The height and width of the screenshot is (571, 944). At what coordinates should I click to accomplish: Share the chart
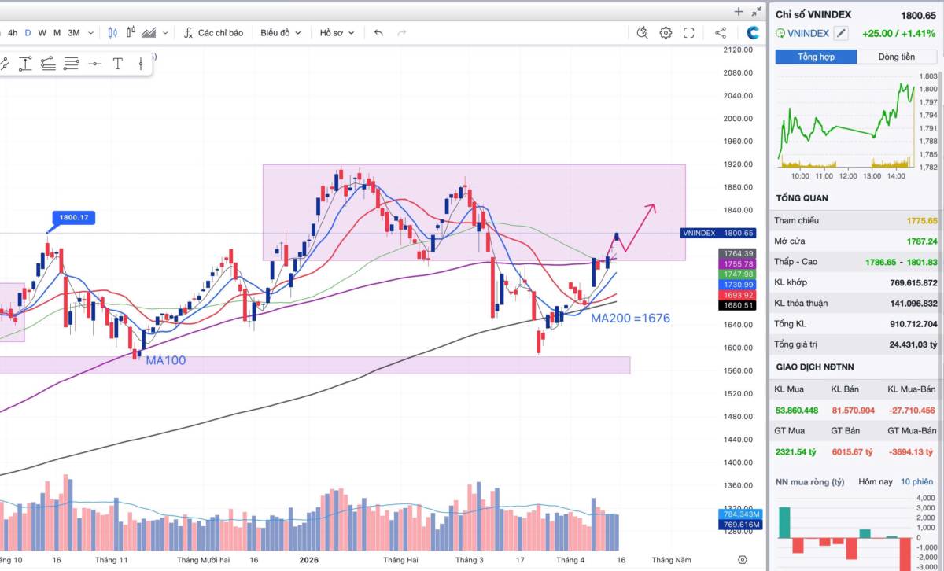721,32
